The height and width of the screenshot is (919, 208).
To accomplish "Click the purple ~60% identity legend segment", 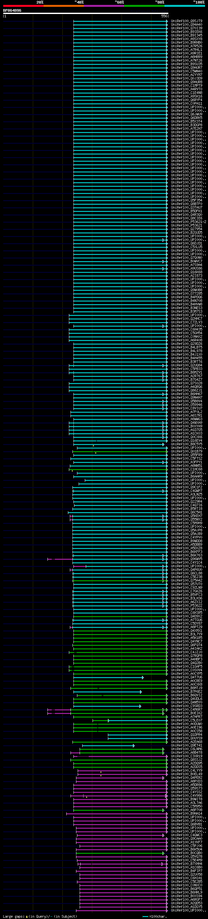I will tap(104, 6).
